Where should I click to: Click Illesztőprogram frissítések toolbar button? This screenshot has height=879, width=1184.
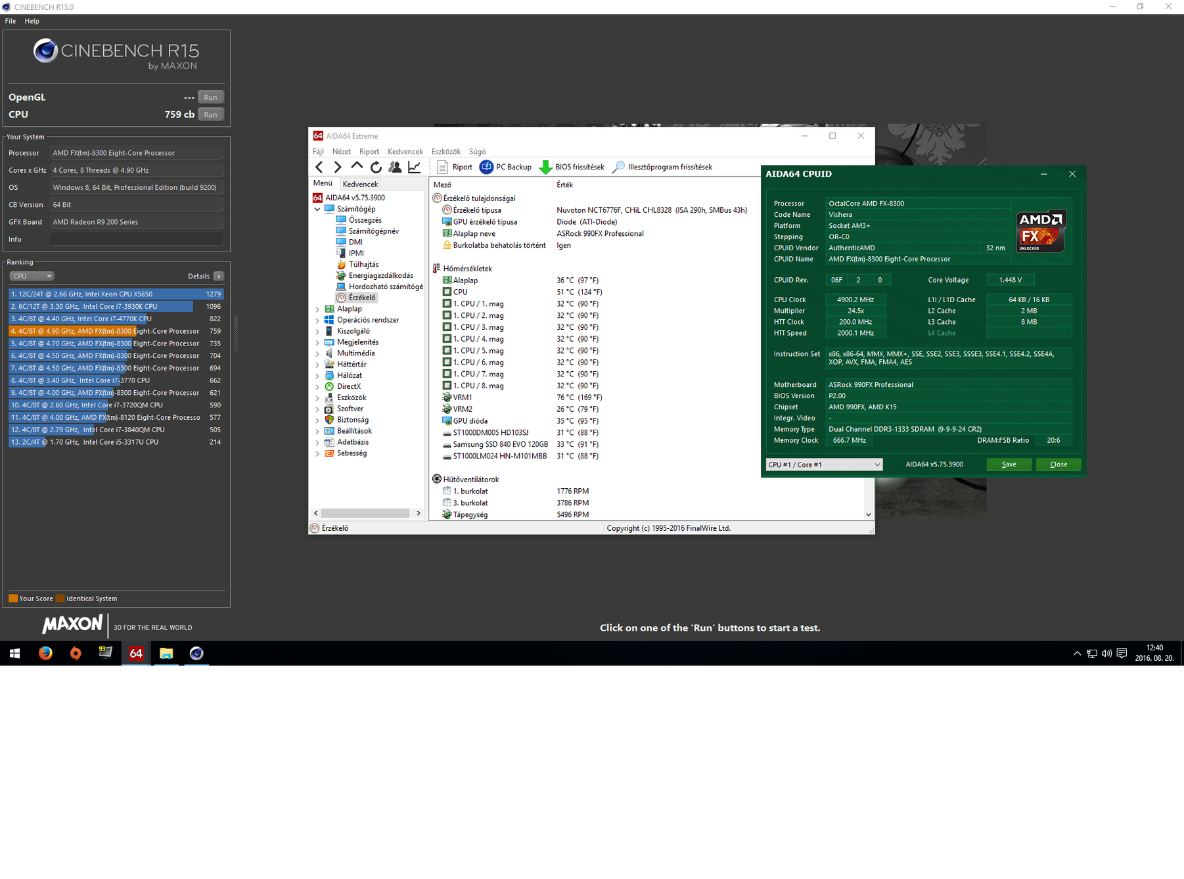(x=662, y=167)
